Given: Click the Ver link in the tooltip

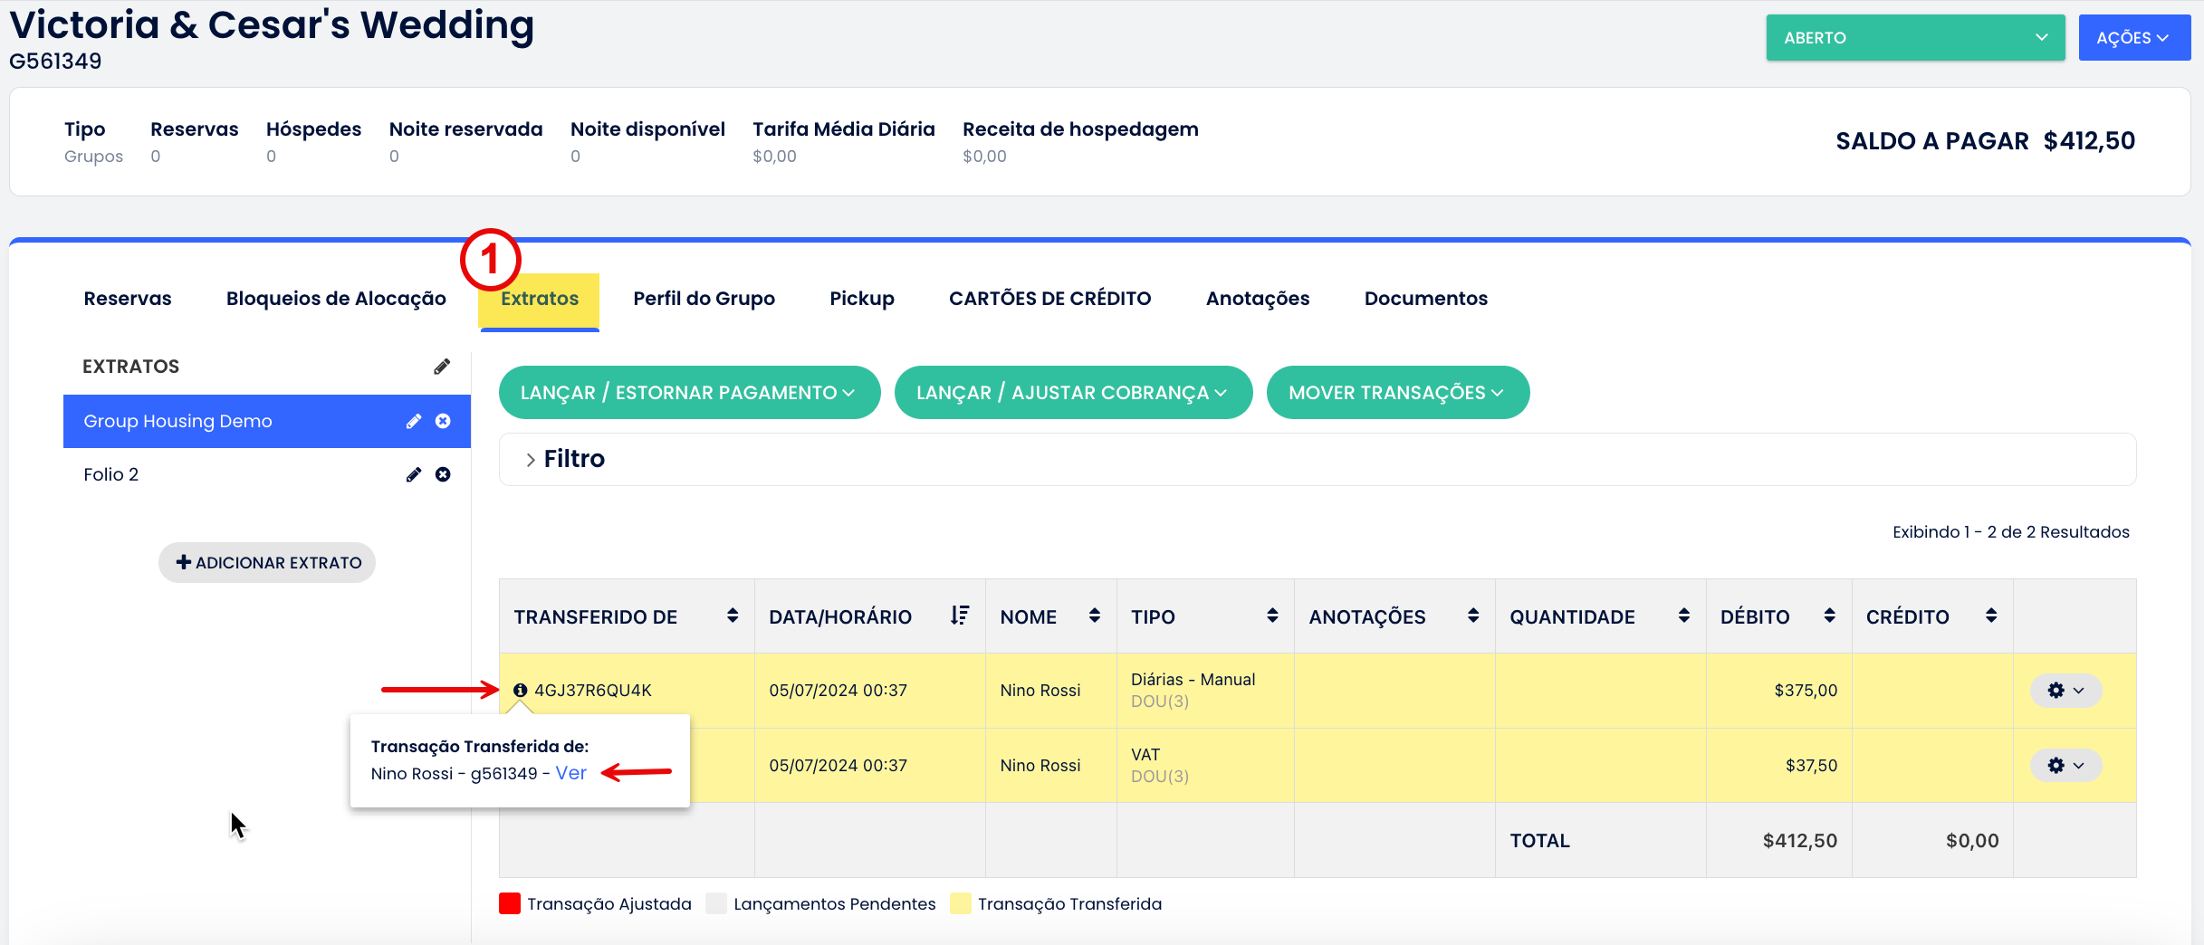Looking at the screenshot, I should 570,774.
